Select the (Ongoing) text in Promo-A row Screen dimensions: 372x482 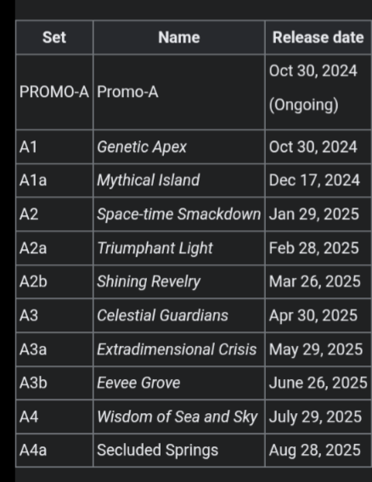coord(304,105)
